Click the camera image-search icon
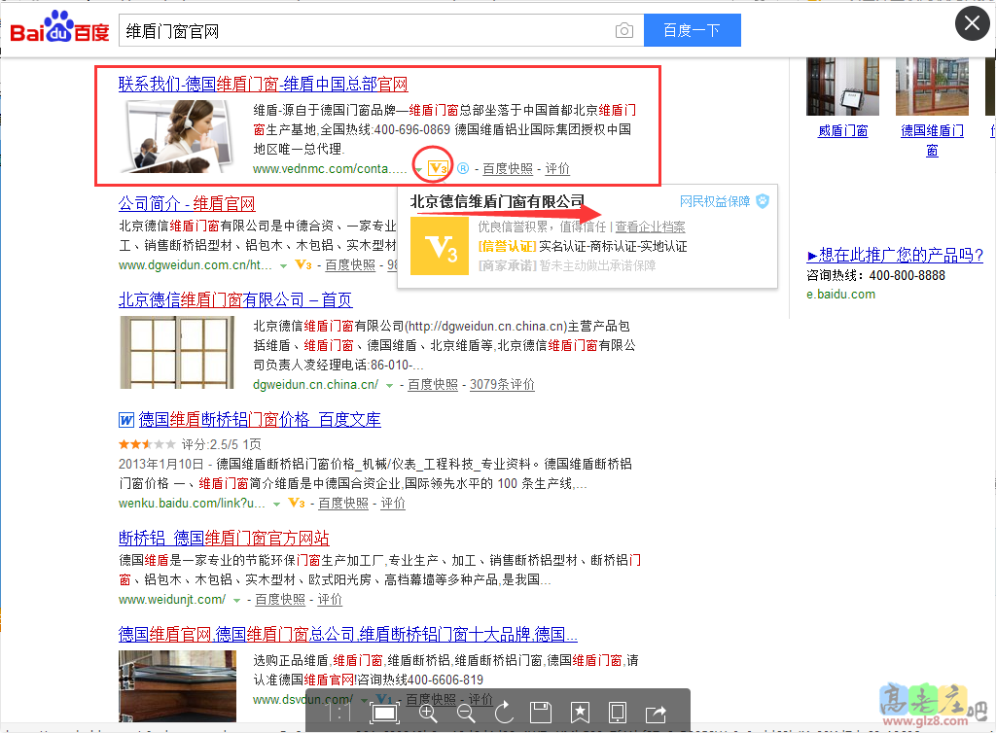 pos(623,31)
